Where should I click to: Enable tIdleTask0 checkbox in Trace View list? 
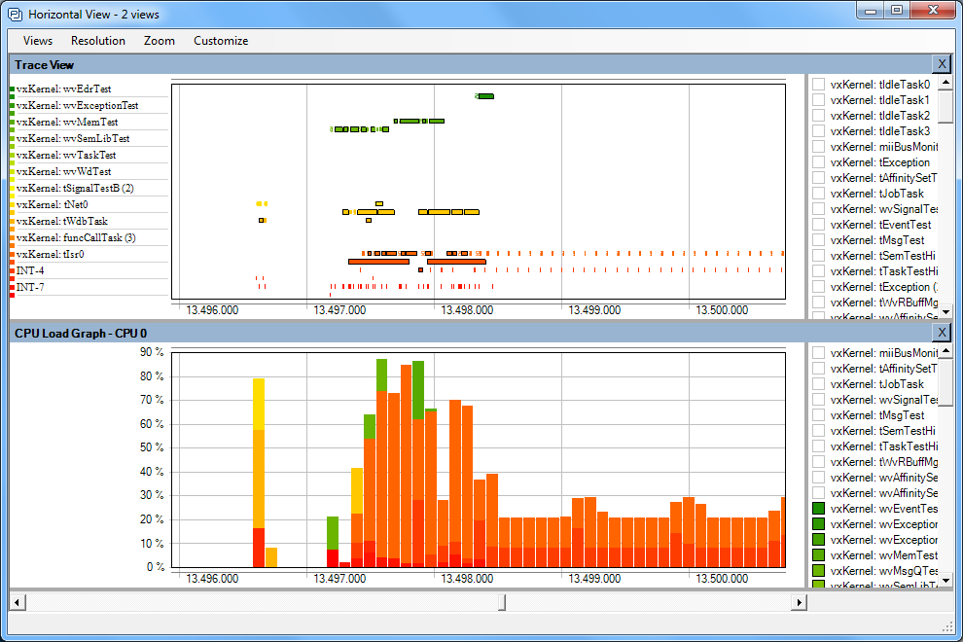[819, 85]
